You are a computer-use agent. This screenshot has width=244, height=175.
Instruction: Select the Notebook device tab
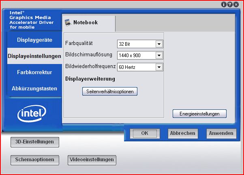(89, 23)
